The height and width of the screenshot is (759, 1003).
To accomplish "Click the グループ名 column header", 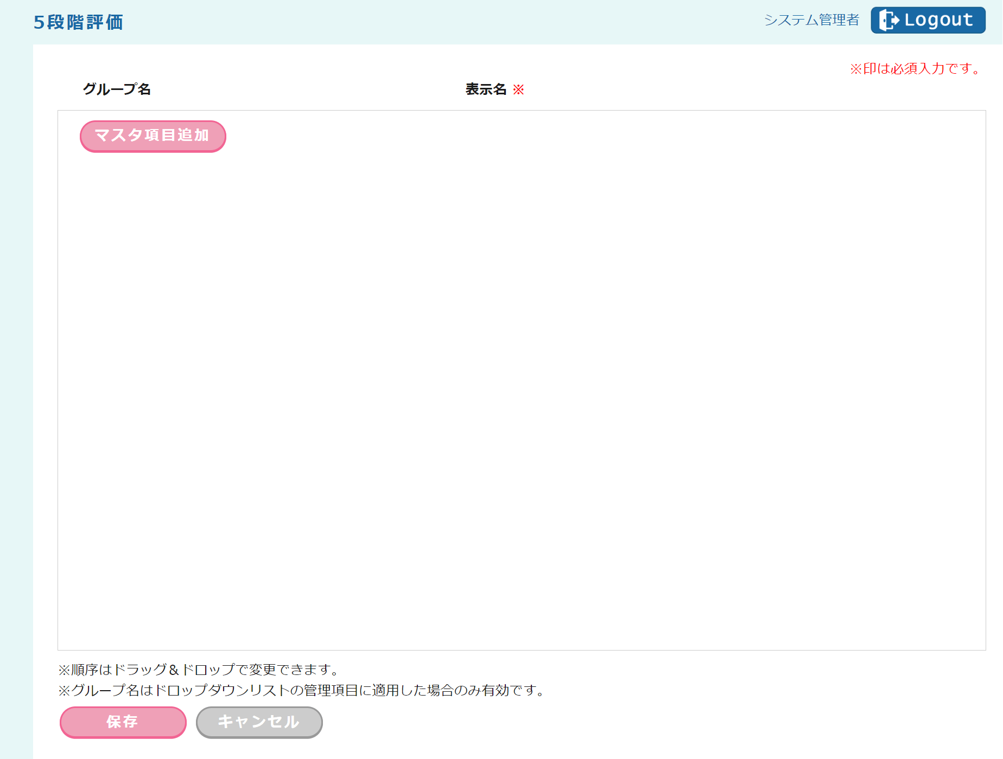I will [117, 89].
